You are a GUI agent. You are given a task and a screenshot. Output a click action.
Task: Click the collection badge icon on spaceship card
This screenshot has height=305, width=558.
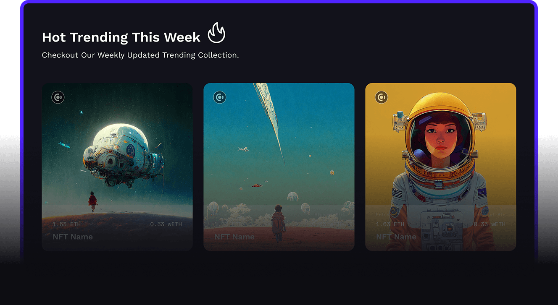[x=58, y=97]
